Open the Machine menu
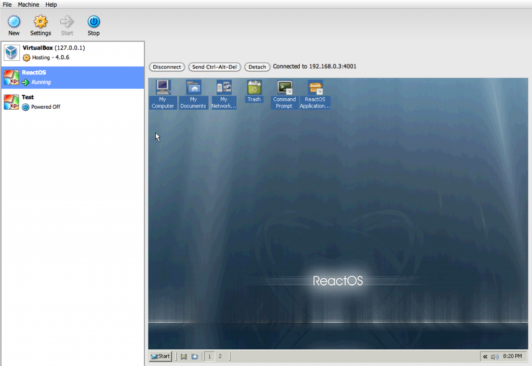The image size is (532, 366). 29,4
